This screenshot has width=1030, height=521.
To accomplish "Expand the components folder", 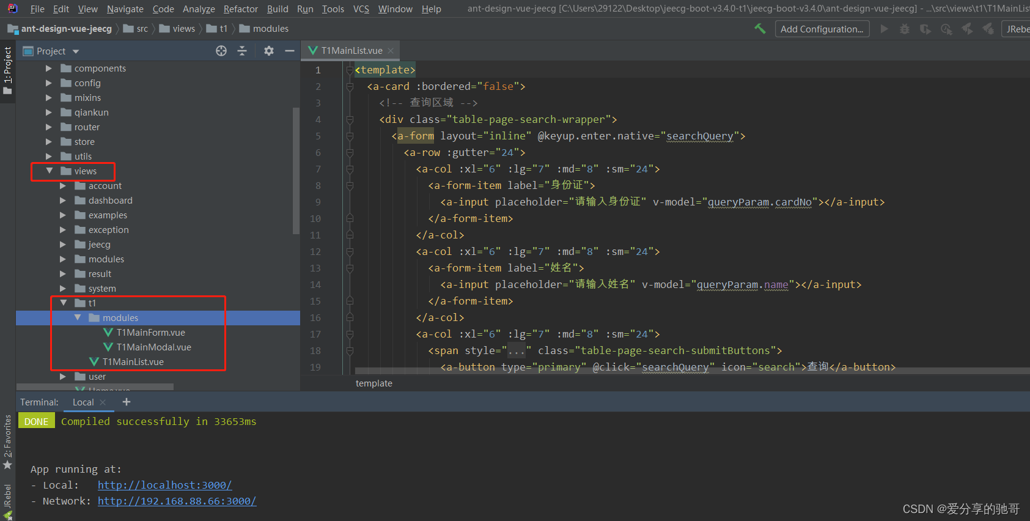I will coord(49,68).
